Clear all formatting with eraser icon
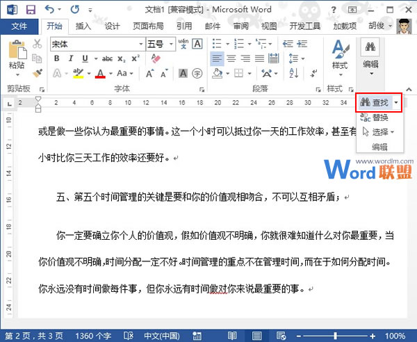The height and width of the screenshot is (342, 417). pyautogui.click(x=156, y=58)
